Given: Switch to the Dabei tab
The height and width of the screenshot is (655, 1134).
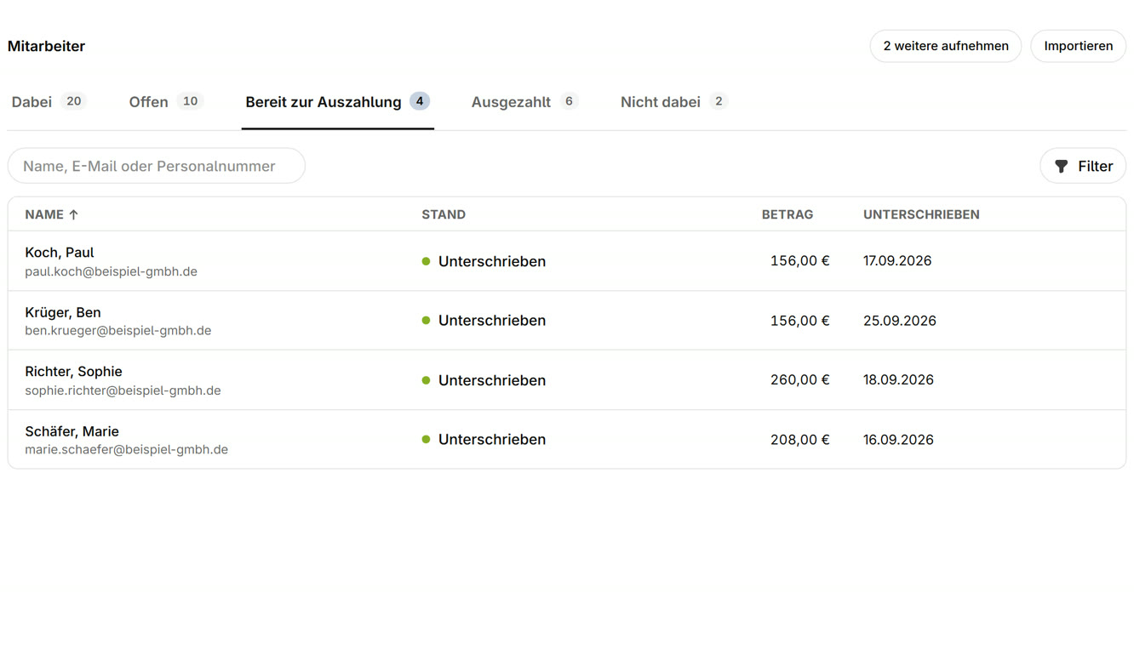Looking at the screenshot, I should click(49, 102).
